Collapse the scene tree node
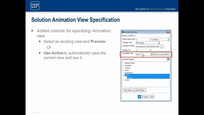Viewport: 204px width, 115px height. [124, 75]
